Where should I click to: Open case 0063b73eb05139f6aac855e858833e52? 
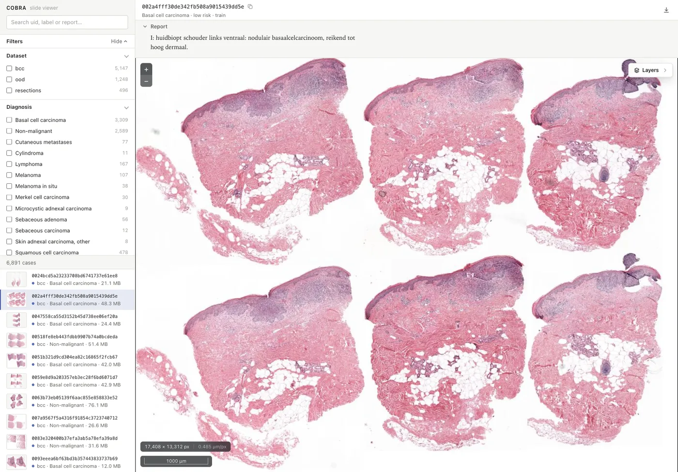pyautogui.click(x=67, y=401)
